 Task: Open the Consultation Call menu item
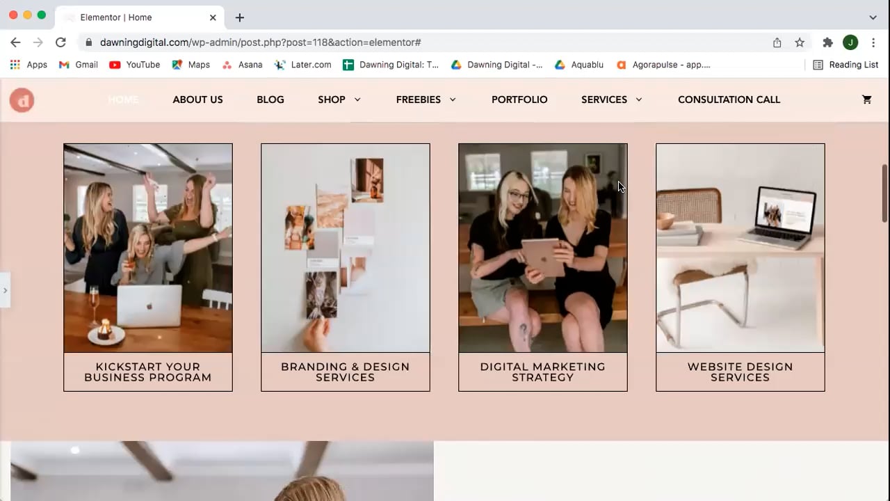729,100
